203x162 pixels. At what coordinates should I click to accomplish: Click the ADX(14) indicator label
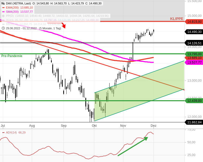click(x=11, y=132)
